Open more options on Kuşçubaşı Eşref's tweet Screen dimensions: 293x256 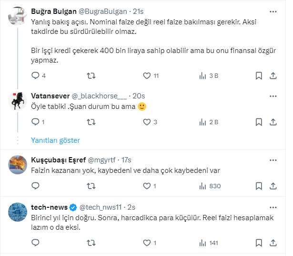click(273, 160)
